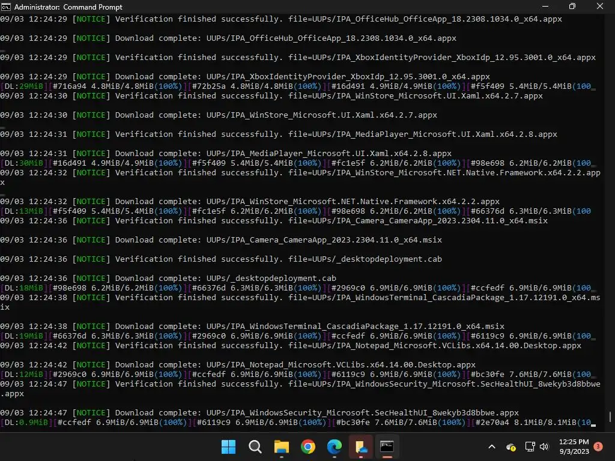
Task: Click the 'Download complete' Camera_CameraApp msix line
Action: 221,240
